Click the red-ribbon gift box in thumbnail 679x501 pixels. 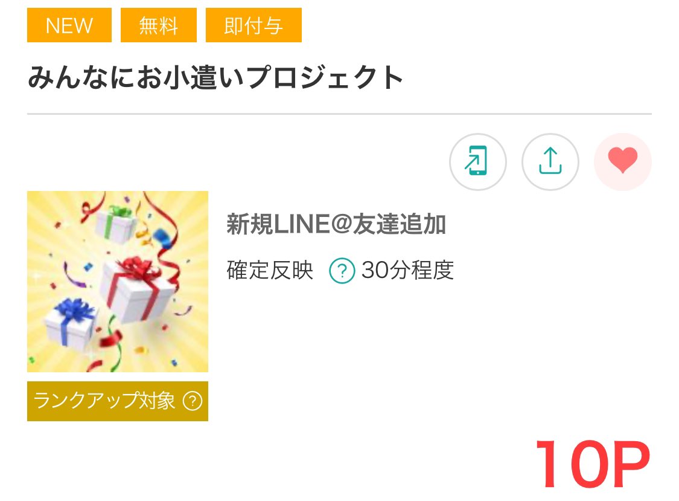tap(136, 289)
